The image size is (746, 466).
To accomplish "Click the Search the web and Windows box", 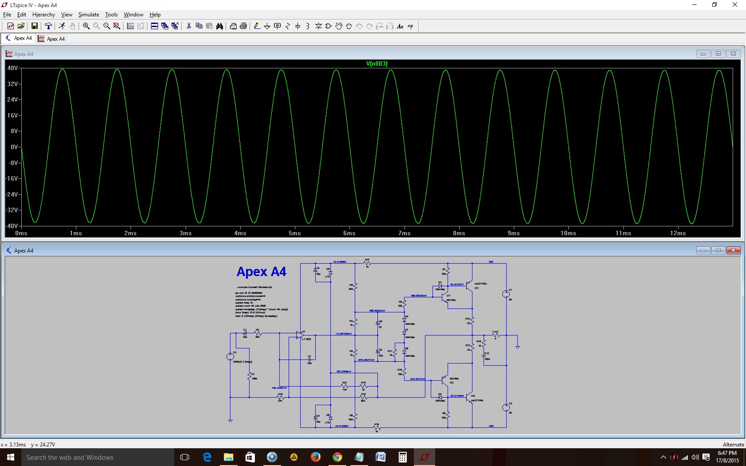I will point(97,457).
